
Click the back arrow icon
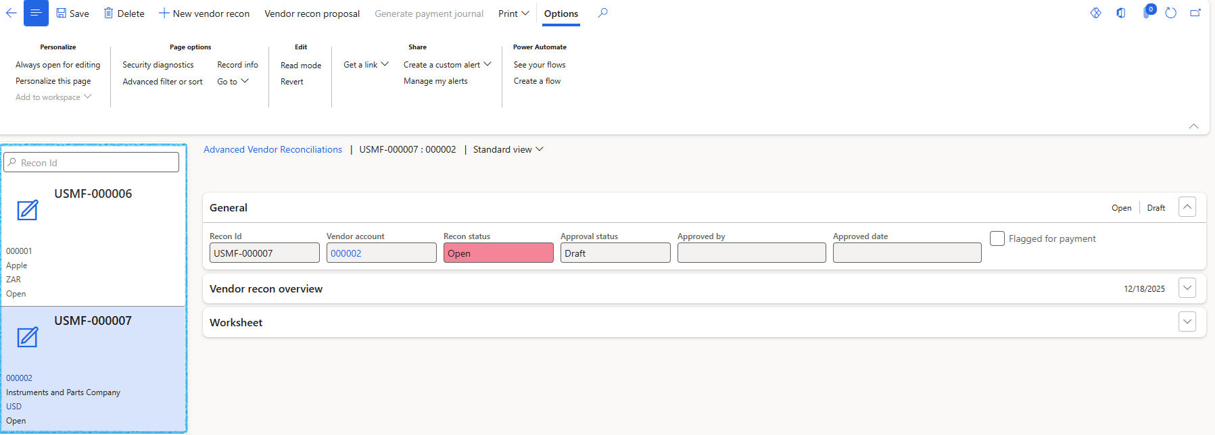coord(11,13)
